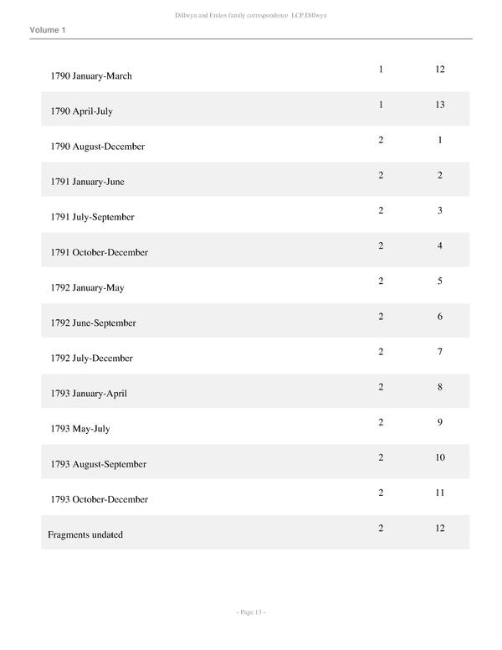Click the "1792 January-May" entry
The height and width of the screenshot is (650, 502).
[x=87, y=288]
